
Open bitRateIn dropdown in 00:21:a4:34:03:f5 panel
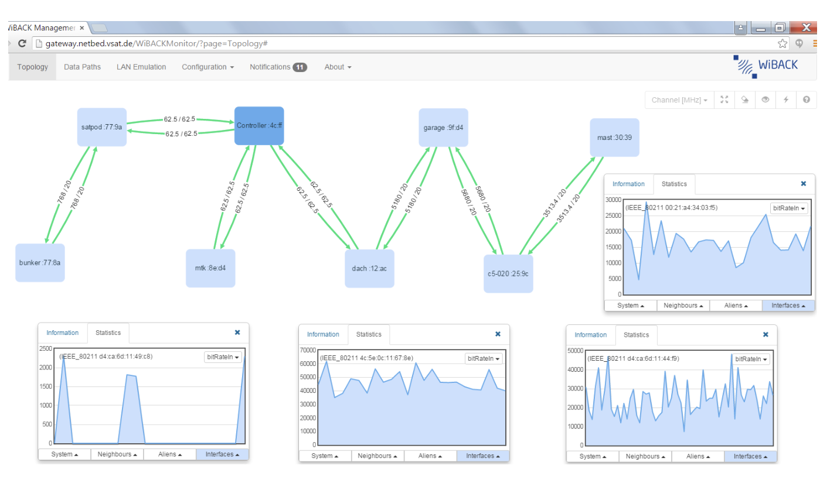(x=789, y=208)
